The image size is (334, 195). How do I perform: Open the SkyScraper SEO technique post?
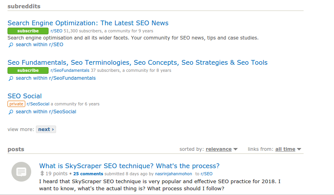point(129,166)
